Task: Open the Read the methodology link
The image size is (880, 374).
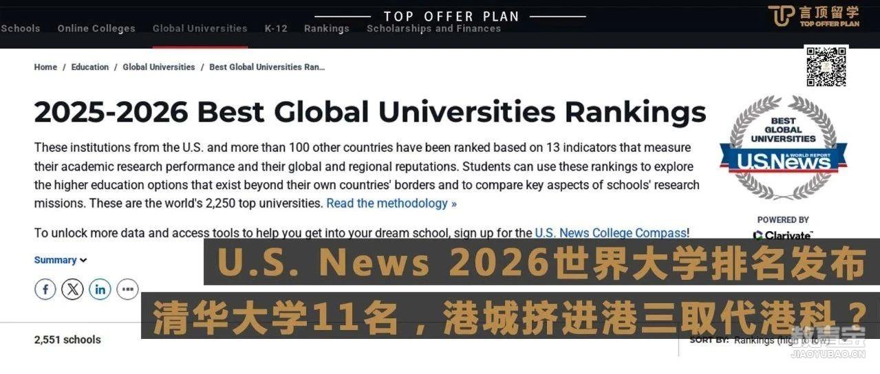Action: tap(391, 203)
